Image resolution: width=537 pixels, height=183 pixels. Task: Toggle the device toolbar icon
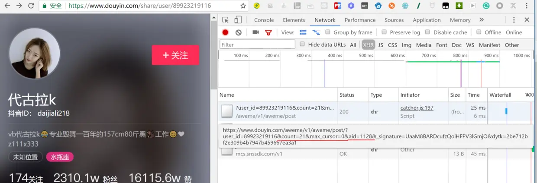pos(238,20)
